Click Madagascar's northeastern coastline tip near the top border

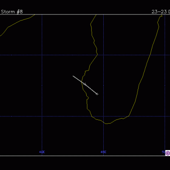coord(161,16)
